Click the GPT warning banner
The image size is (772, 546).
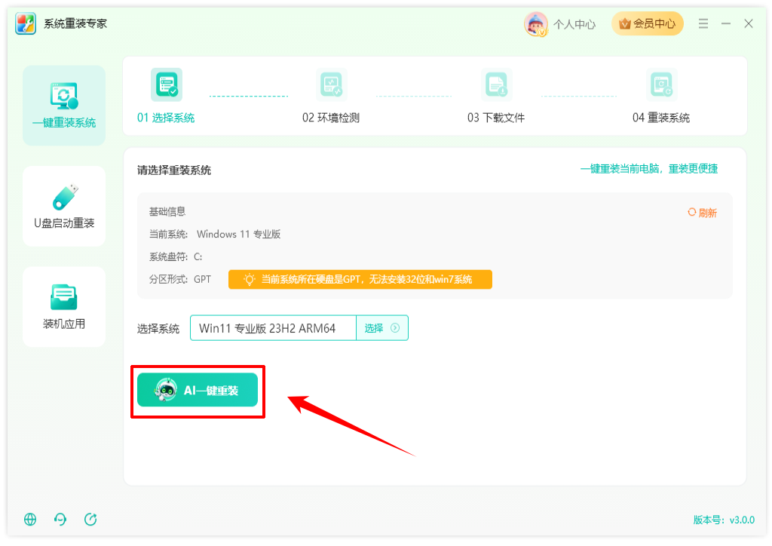click(360, 279)
